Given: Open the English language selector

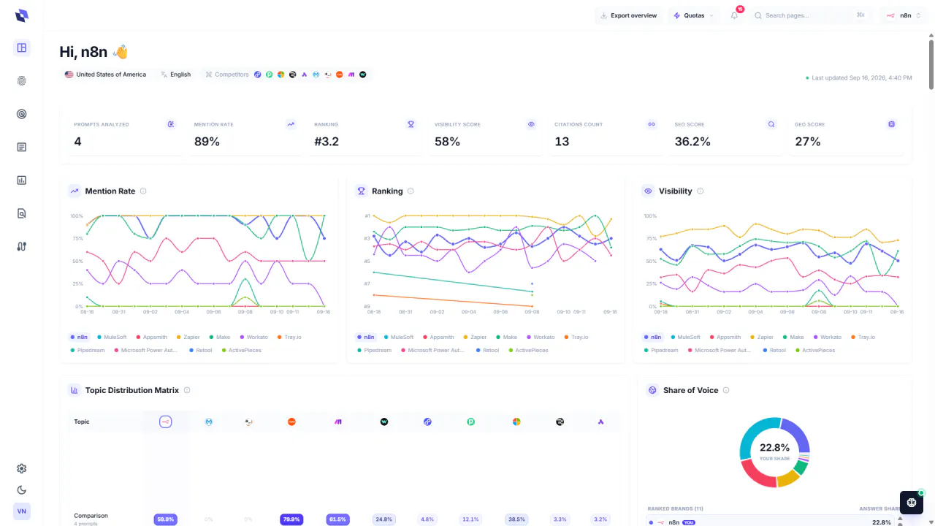Looking at the screenshot, I should (x=176, y=75).
